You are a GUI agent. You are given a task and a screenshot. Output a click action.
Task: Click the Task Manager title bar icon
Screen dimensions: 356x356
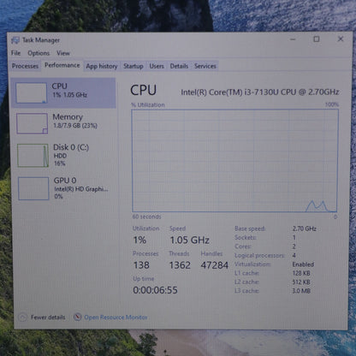tap(15, 40)
